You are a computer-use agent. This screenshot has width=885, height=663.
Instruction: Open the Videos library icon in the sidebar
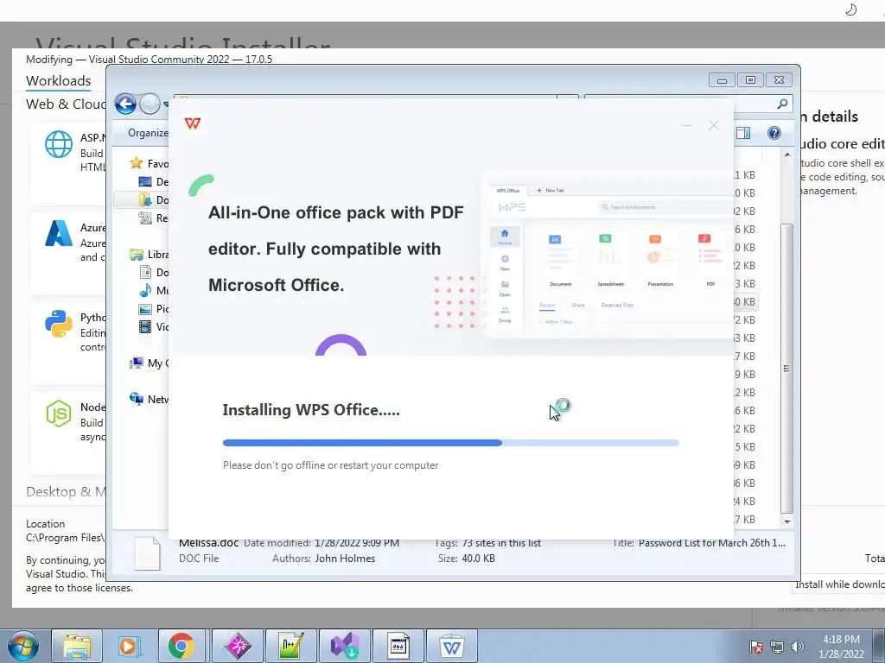[145, 326]
